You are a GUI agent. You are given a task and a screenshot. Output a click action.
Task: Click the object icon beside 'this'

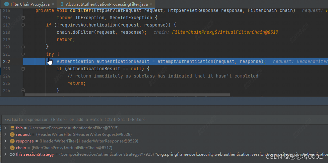click(x=12, y=128)
